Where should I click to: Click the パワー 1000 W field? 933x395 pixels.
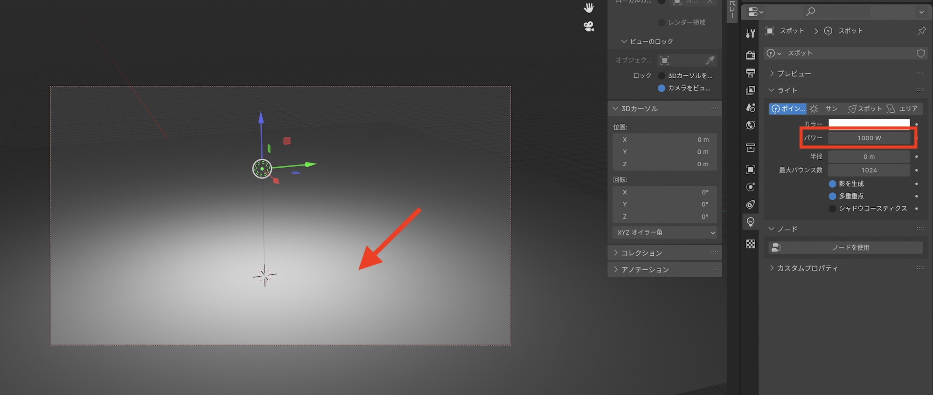click(869, 138)
